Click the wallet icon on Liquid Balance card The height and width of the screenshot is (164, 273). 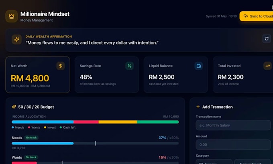tap(198, 66)
